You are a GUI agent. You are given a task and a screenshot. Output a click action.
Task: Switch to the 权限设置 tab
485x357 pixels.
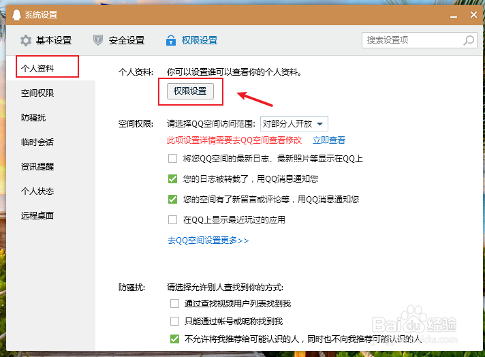pyautogui.click(x=192, y=40)
